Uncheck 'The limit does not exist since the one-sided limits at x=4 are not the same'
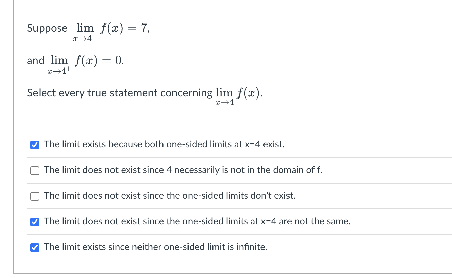Viewport: 452px width, 278px height. click(35, 222)
